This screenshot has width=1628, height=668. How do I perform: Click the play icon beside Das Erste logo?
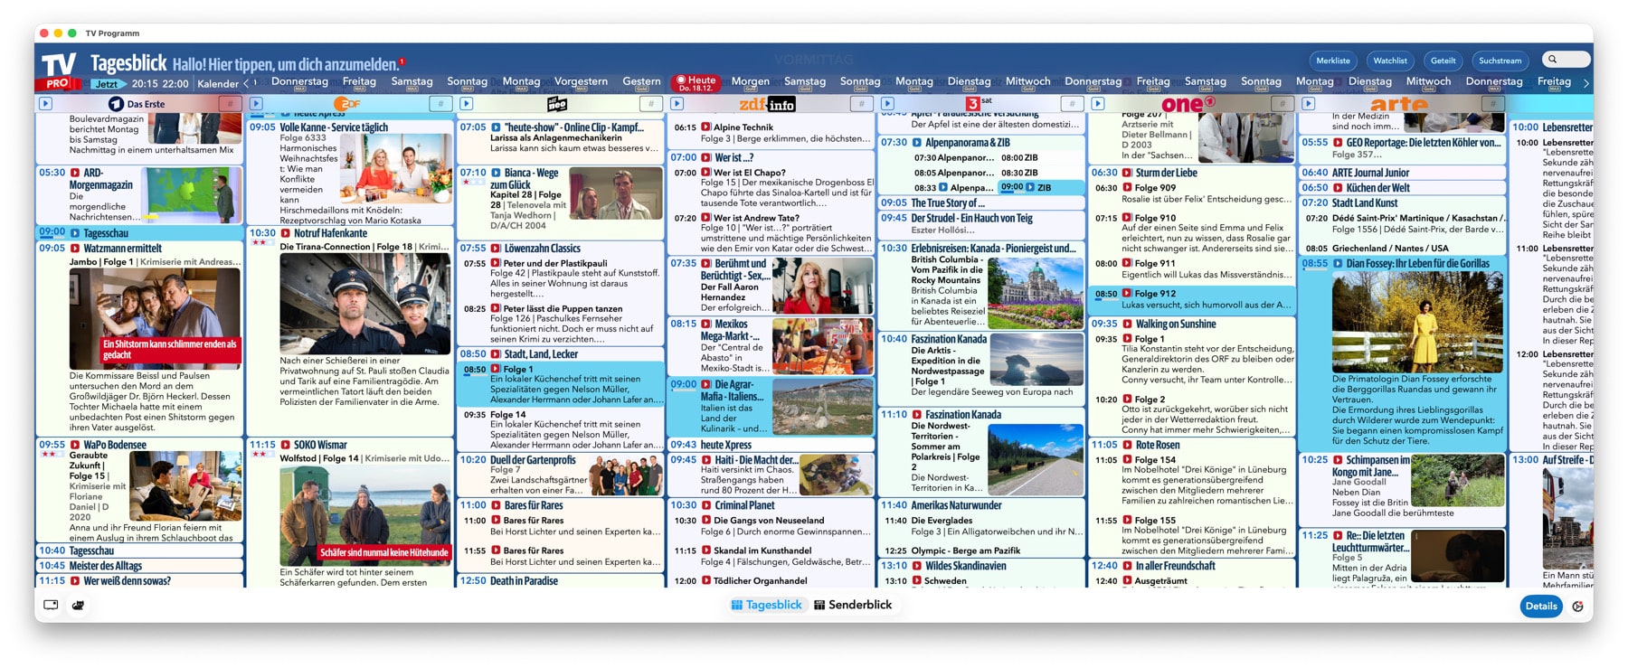pyautogui.click(x=45, y=104)
